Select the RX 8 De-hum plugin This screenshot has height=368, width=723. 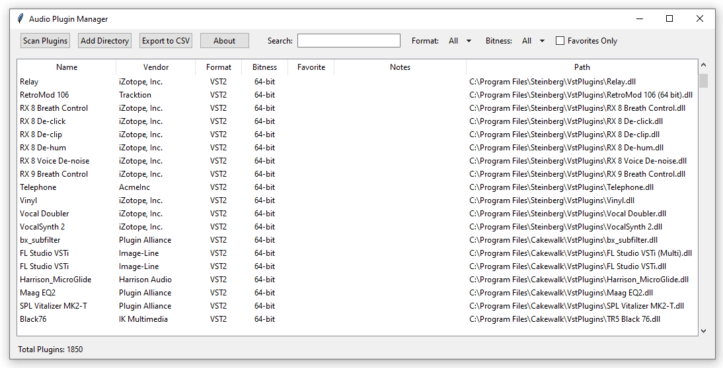coord(358,148)
